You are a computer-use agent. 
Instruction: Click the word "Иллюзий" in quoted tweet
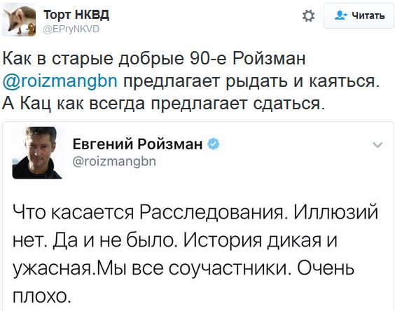335,212
